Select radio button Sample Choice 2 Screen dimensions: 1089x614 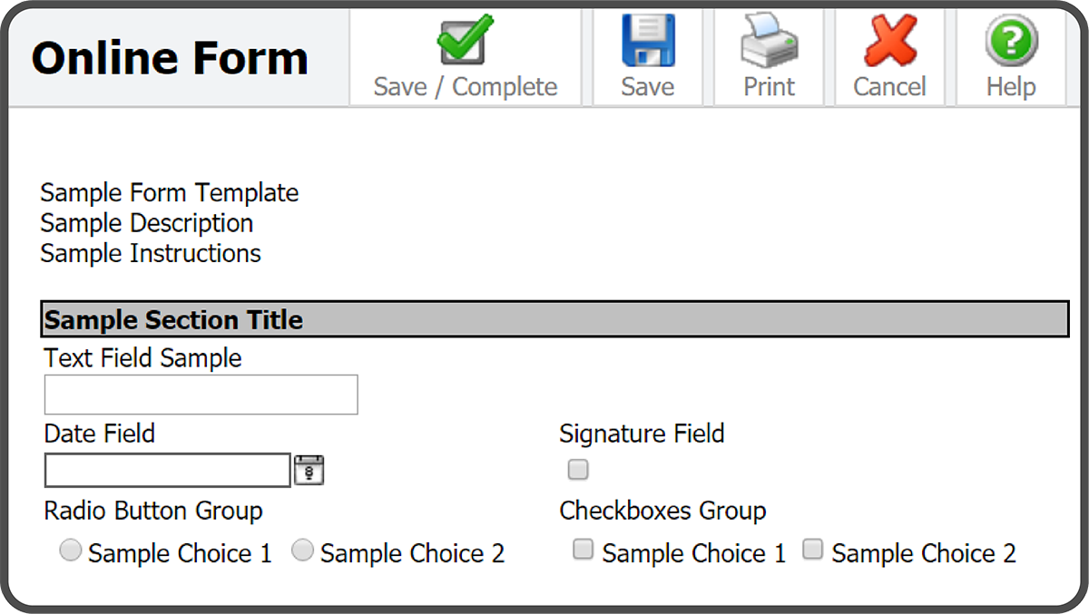tap(302, 549)
